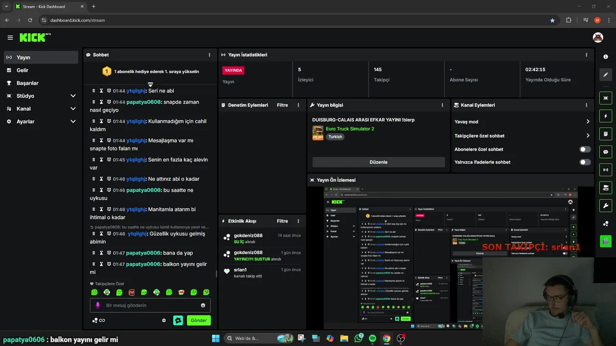Open the Denetim Eylemleri panel three-dot options
The image size is (616, 346).
point(298,105)
